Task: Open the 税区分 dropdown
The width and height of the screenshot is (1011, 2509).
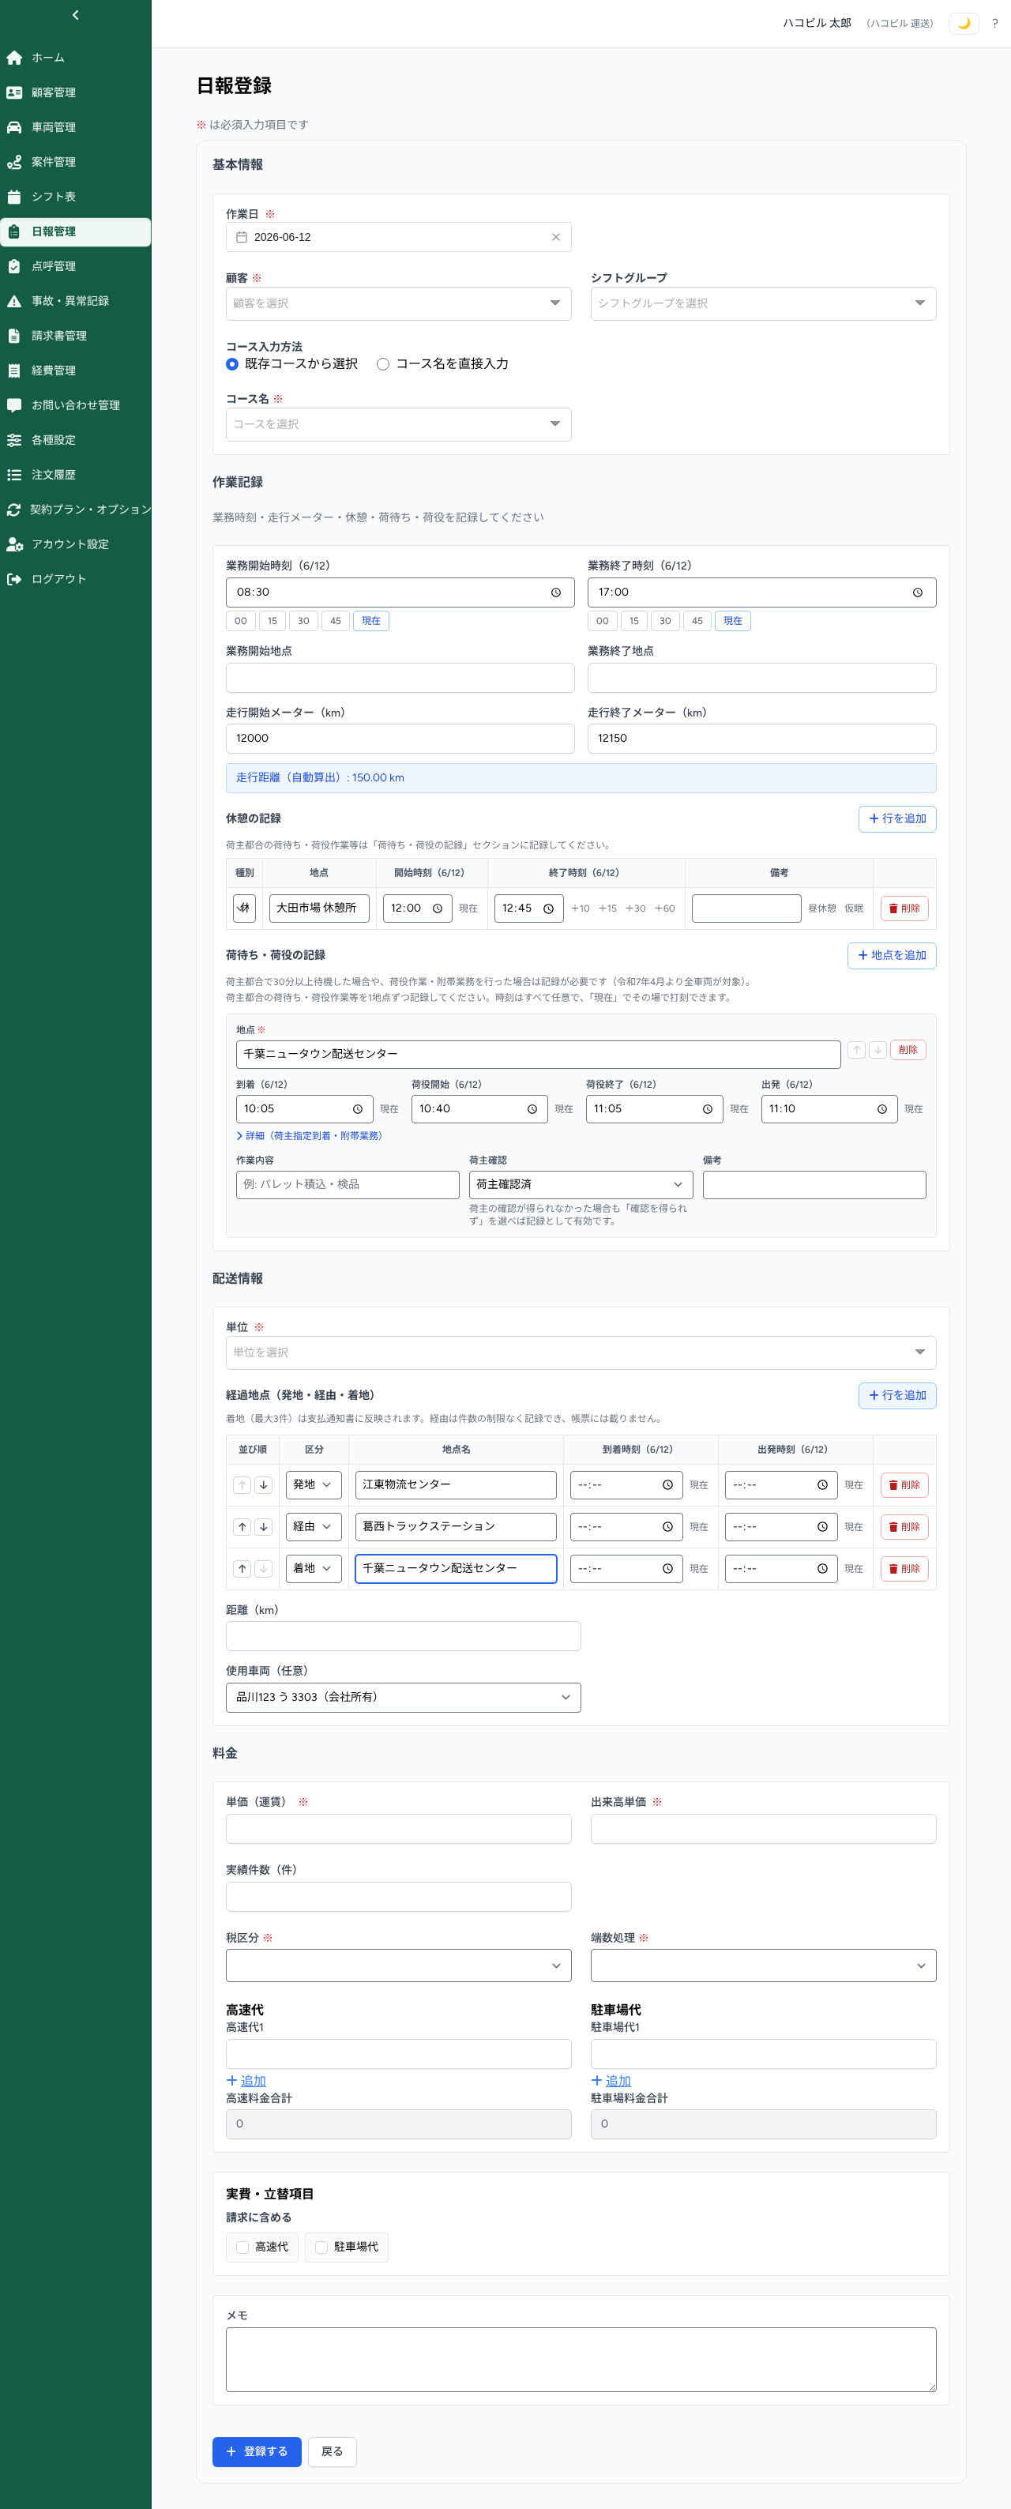Action: point(398,1965)
